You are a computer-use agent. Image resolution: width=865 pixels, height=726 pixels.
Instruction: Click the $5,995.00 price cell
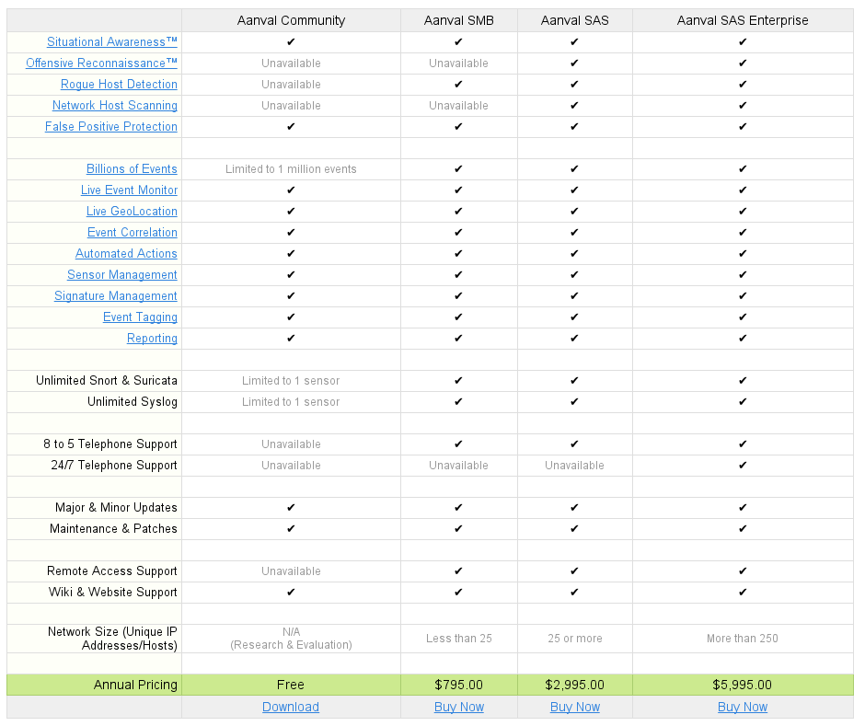pos(743,685)
